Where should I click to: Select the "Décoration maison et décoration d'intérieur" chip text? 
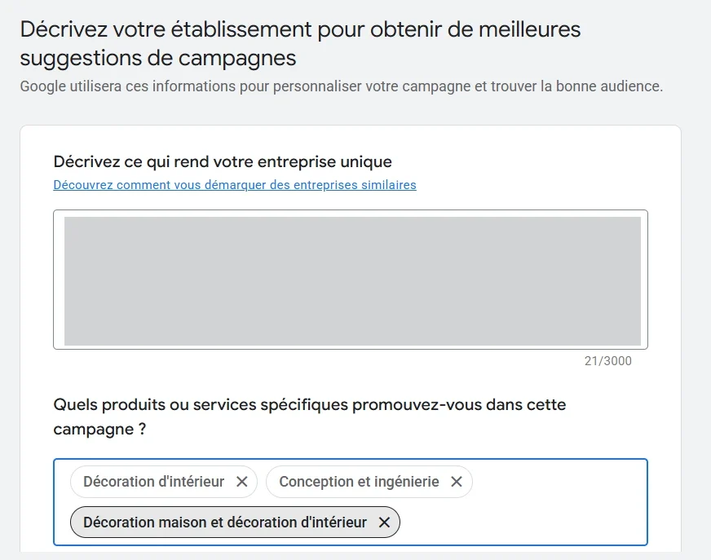[225, 523]
